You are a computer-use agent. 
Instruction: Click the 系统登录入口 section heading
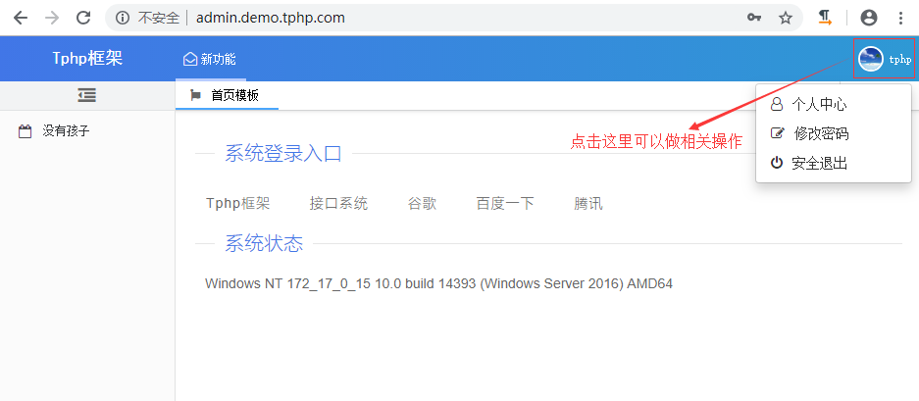[283, 154]
